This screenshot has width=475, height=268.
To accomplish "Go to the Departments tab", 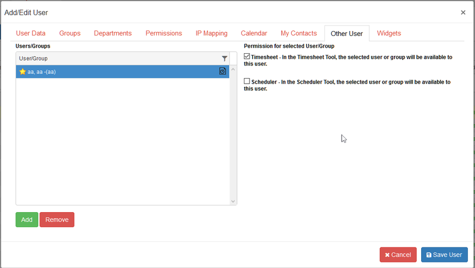I will click(x=113, y=33).
